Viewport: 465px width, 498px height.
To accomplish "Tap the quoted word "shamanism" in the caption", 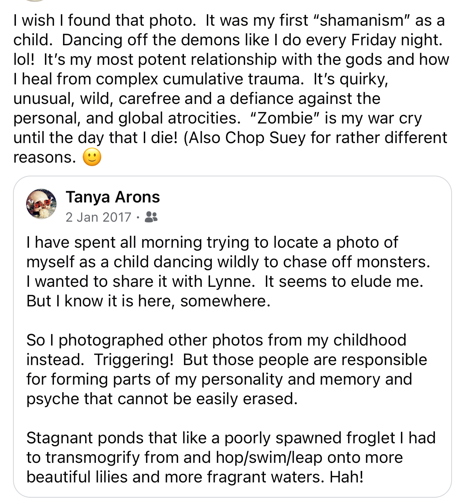I will pyautogui.click(x=360, y=20).
